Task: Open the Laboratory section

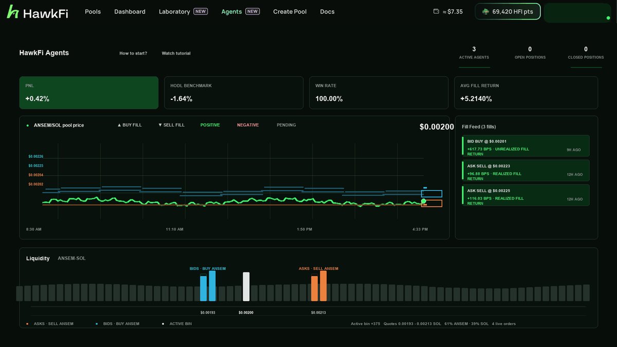Action: 183,11
